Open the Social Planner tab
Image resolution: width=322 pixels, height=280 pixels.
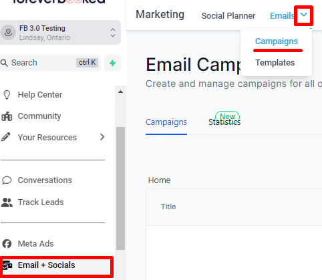pyautogui.click(x=228, y=16)
